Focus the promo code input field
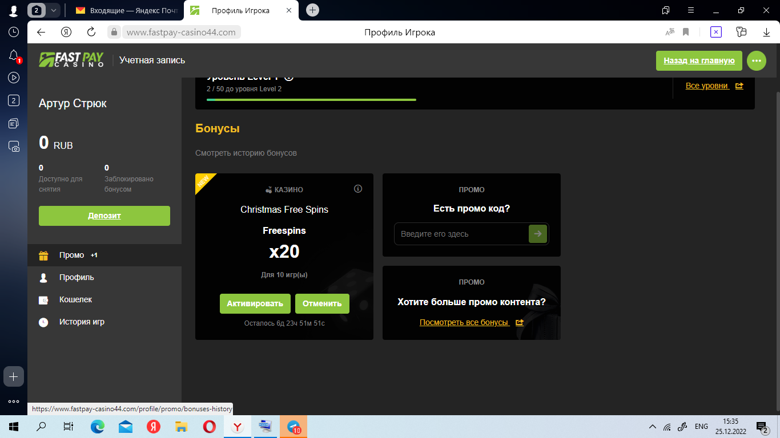Screen dimensions: 780x438 coord(461,234)
